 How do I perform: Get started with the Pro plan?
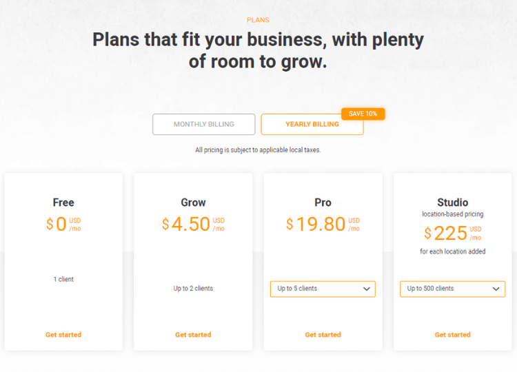pos(323,335)
